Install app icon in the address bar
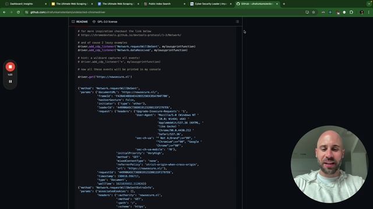Viewport: 373px width, 209px height. point(307,12)
